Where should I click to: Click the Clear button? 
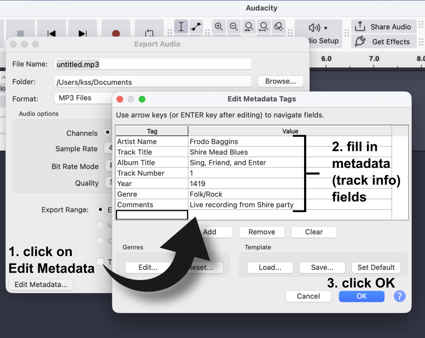pos(314,232)
